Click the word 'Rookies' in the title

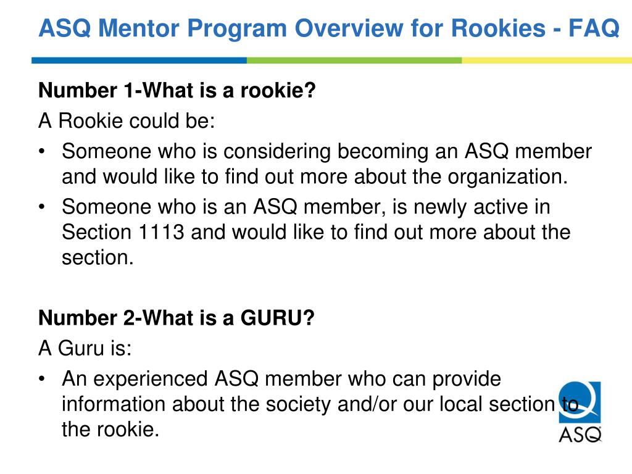[498, 28]
